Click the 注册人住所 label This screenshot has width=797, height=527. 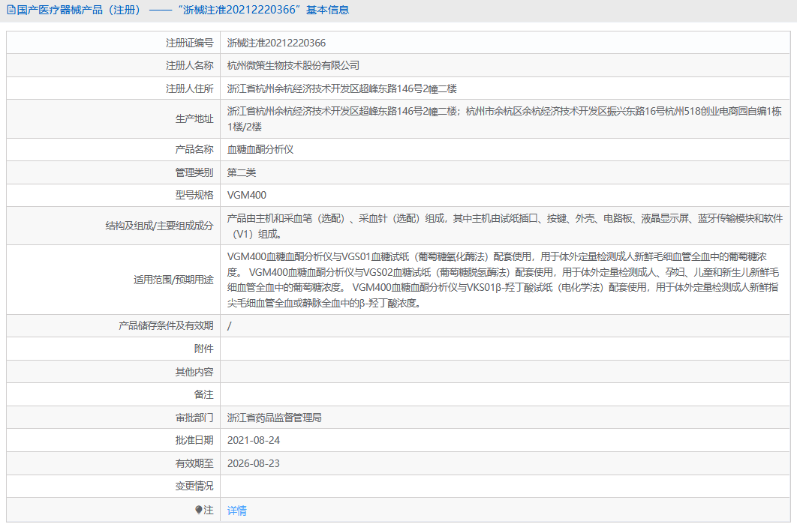190,89
